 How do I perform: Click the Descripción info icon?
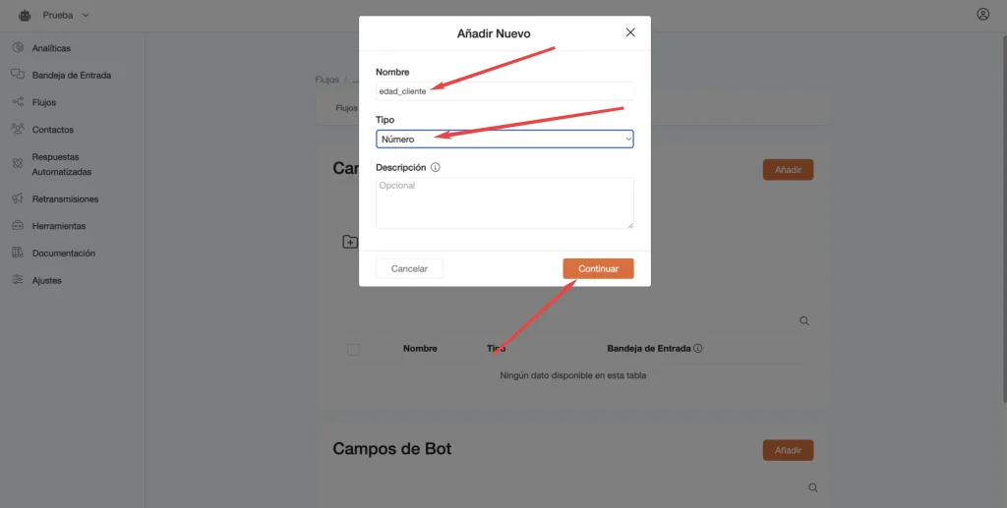pos(436,167)
